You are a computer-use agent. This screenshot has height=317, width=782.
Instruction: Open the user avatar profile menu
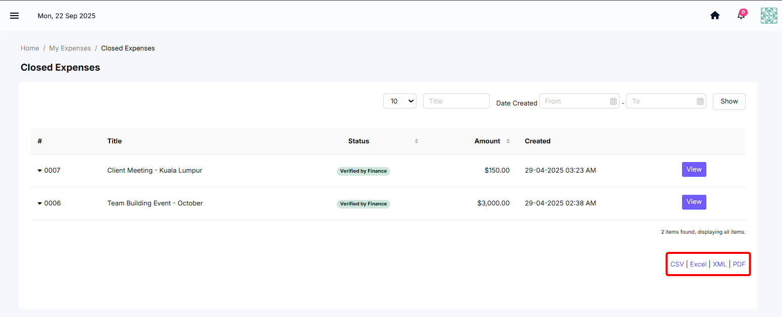click(769, 16)
